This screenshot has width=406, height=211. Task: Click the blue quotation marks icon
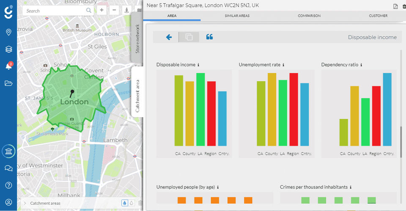point(209,37)
